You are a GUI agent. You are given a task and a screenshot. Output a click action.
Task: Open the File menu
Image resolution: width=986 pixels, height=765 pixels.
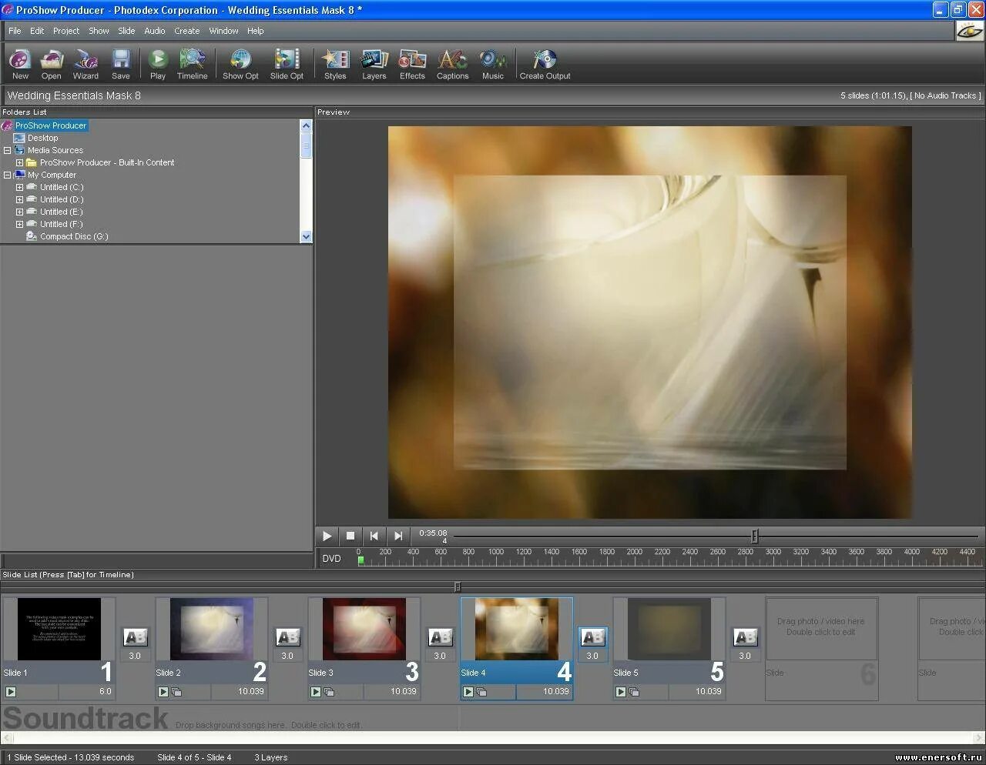(x=15, y=31)
